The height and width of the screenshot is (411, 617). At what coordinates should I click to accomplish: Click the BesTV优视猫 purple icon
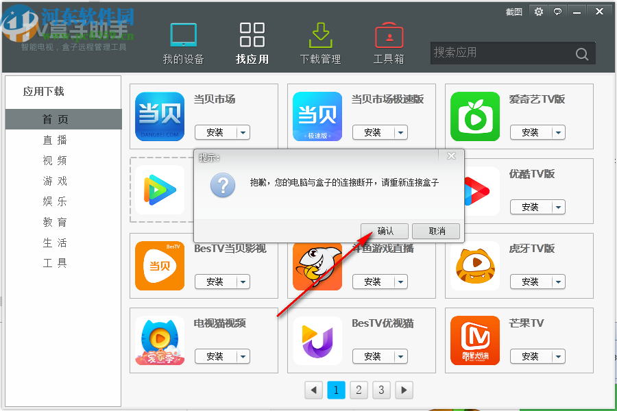(317, 340)
